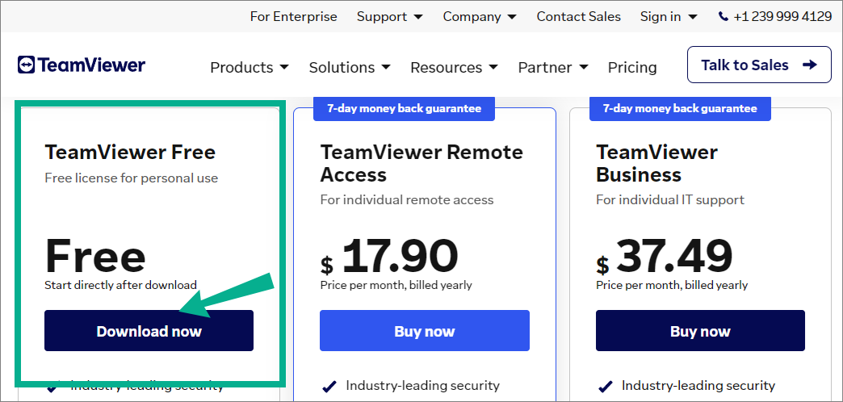Click the Business Industry-leading security checkmark
The width and height of the screenshot is (843, 402).
[605, 386]
